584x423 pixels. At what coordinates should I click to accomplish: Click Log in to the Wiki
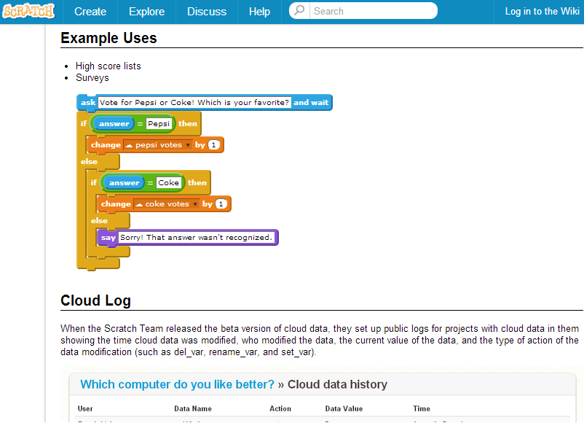[x=542, y=11]
